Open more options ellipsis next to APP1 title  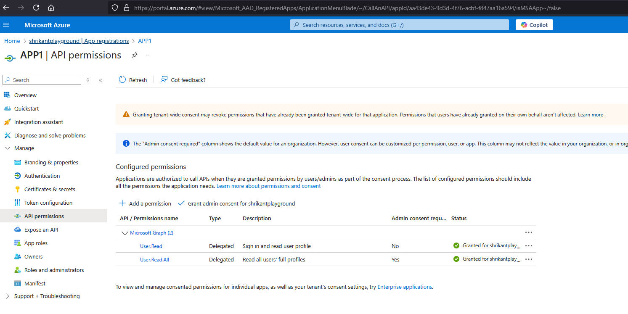pos(148,55)
